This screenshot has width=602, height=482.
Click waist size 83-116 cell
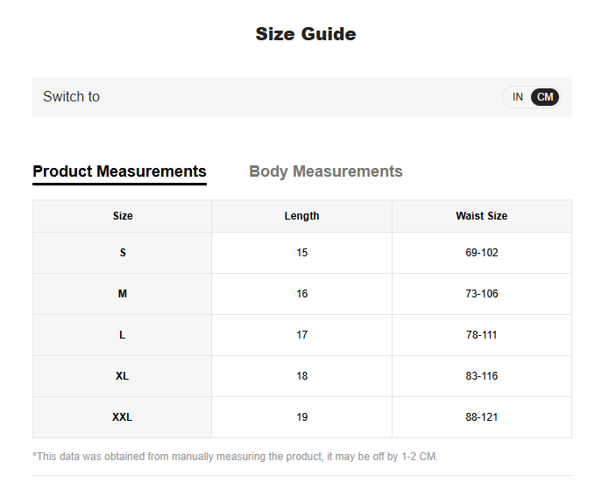481,376
